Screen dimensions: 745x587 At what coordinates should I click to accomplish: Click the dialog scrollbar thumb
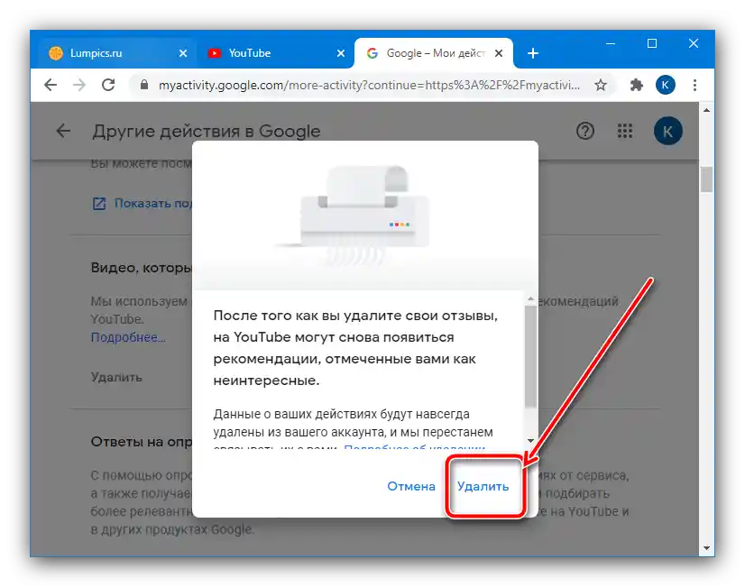coord(530,356)
